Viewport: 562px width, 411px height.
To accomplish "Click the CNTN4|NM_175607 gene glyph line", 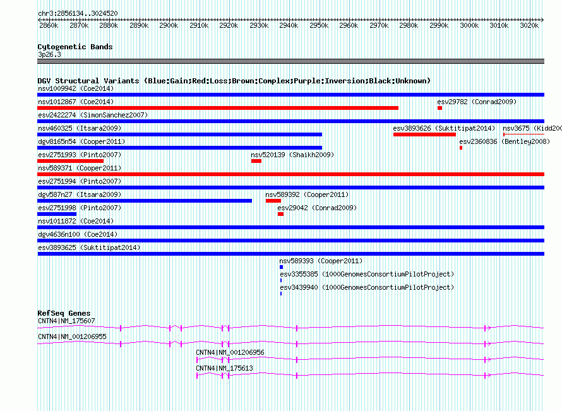I will pos(290,328).
